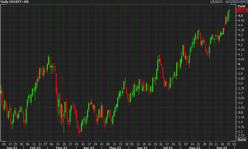Image resolution: width=248 pixels, height=149 pixels.
Task: Select the 4.1 yield axis label
Action: pyautogui.click(x=240, y=54)
